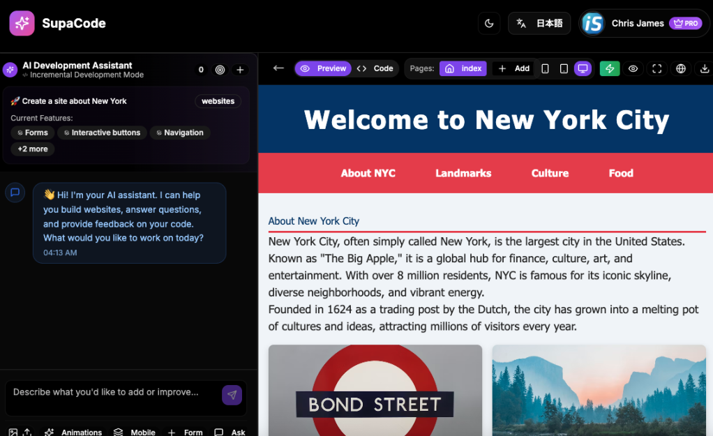Click the PRO crown badge
713x436 pixels.
(x=686, y=23)
